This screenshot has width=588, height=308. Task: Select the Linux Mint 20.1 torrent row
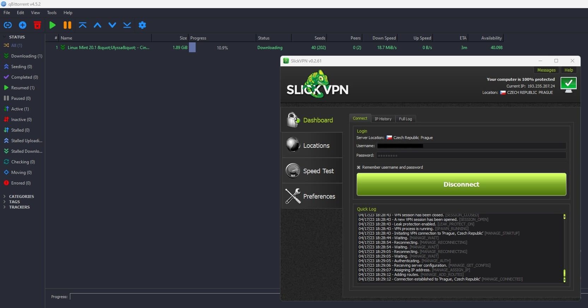(274, 48)
